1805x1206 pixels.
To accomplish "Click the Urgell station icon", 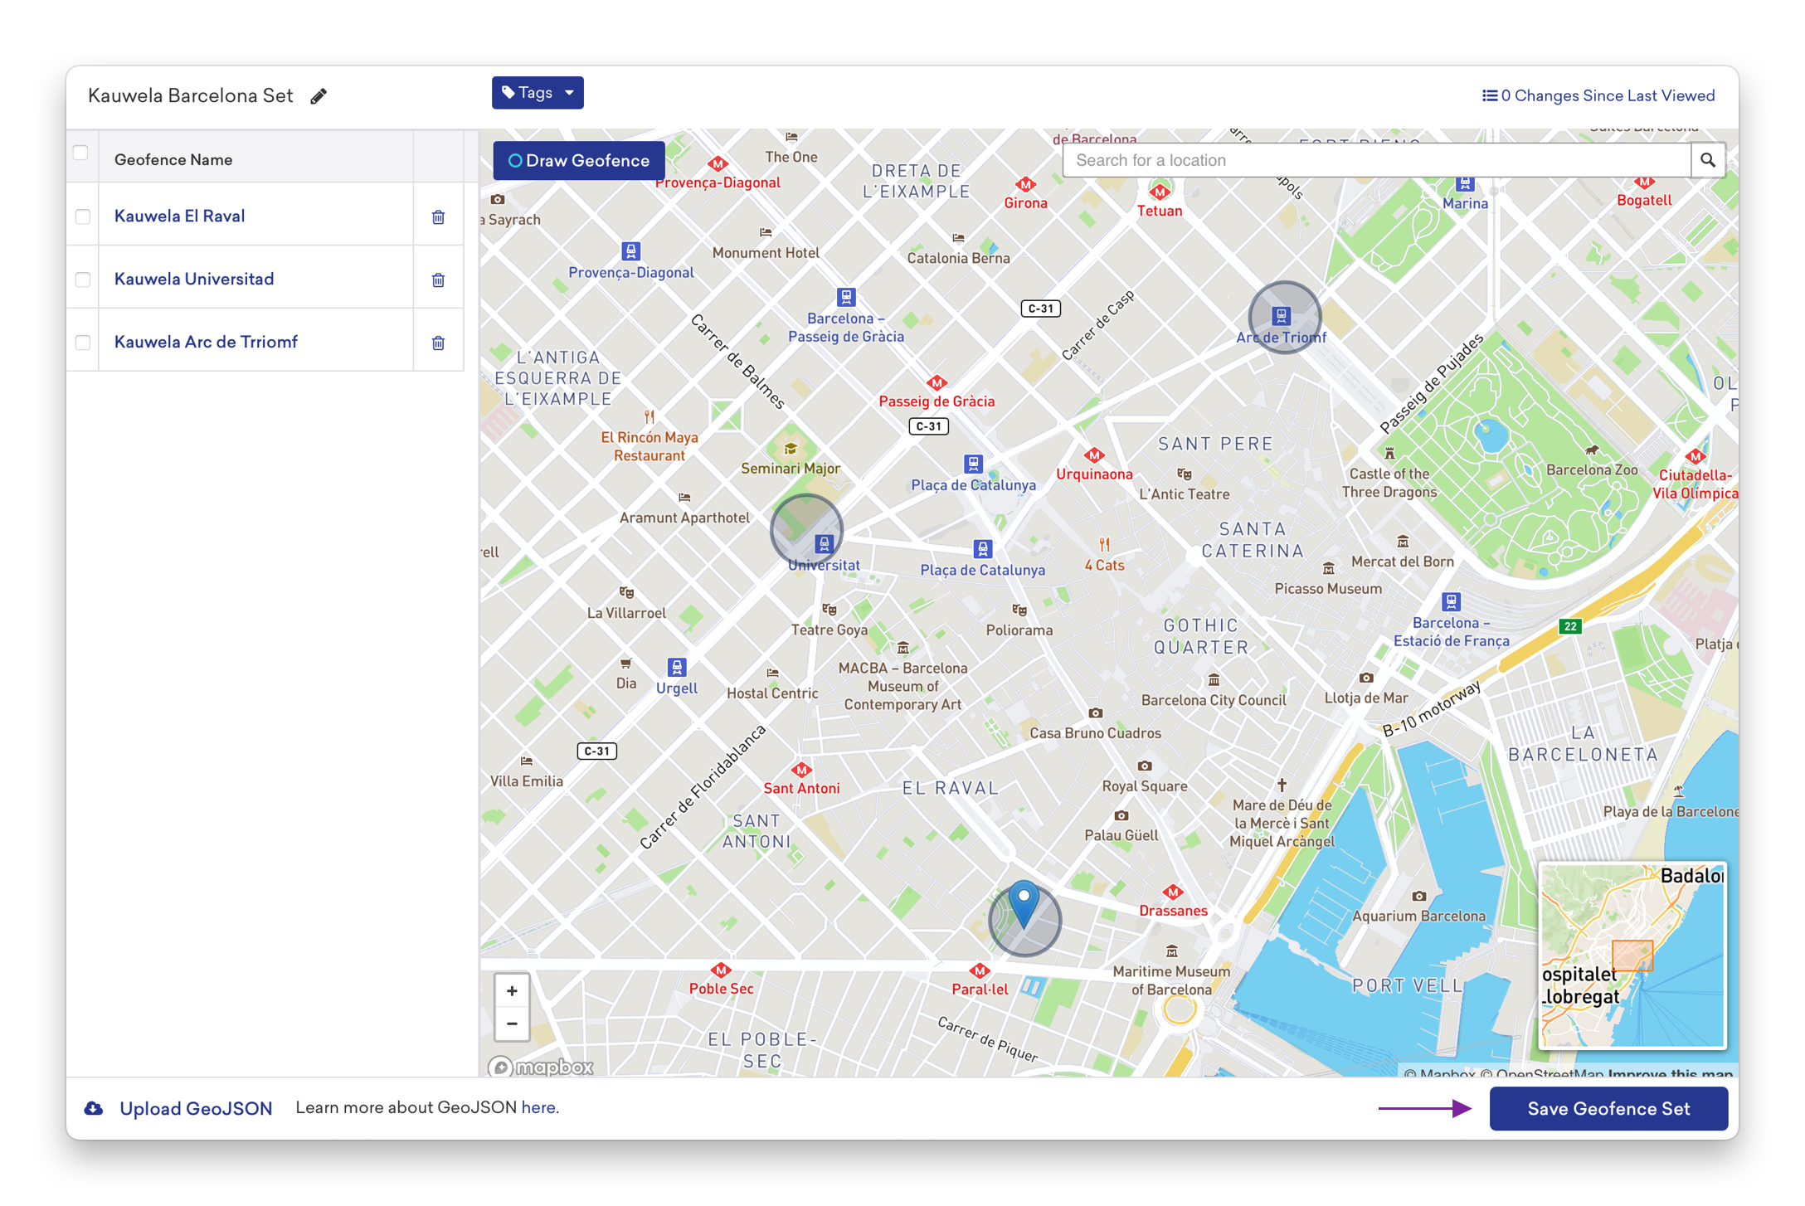I will click(677, 668).
